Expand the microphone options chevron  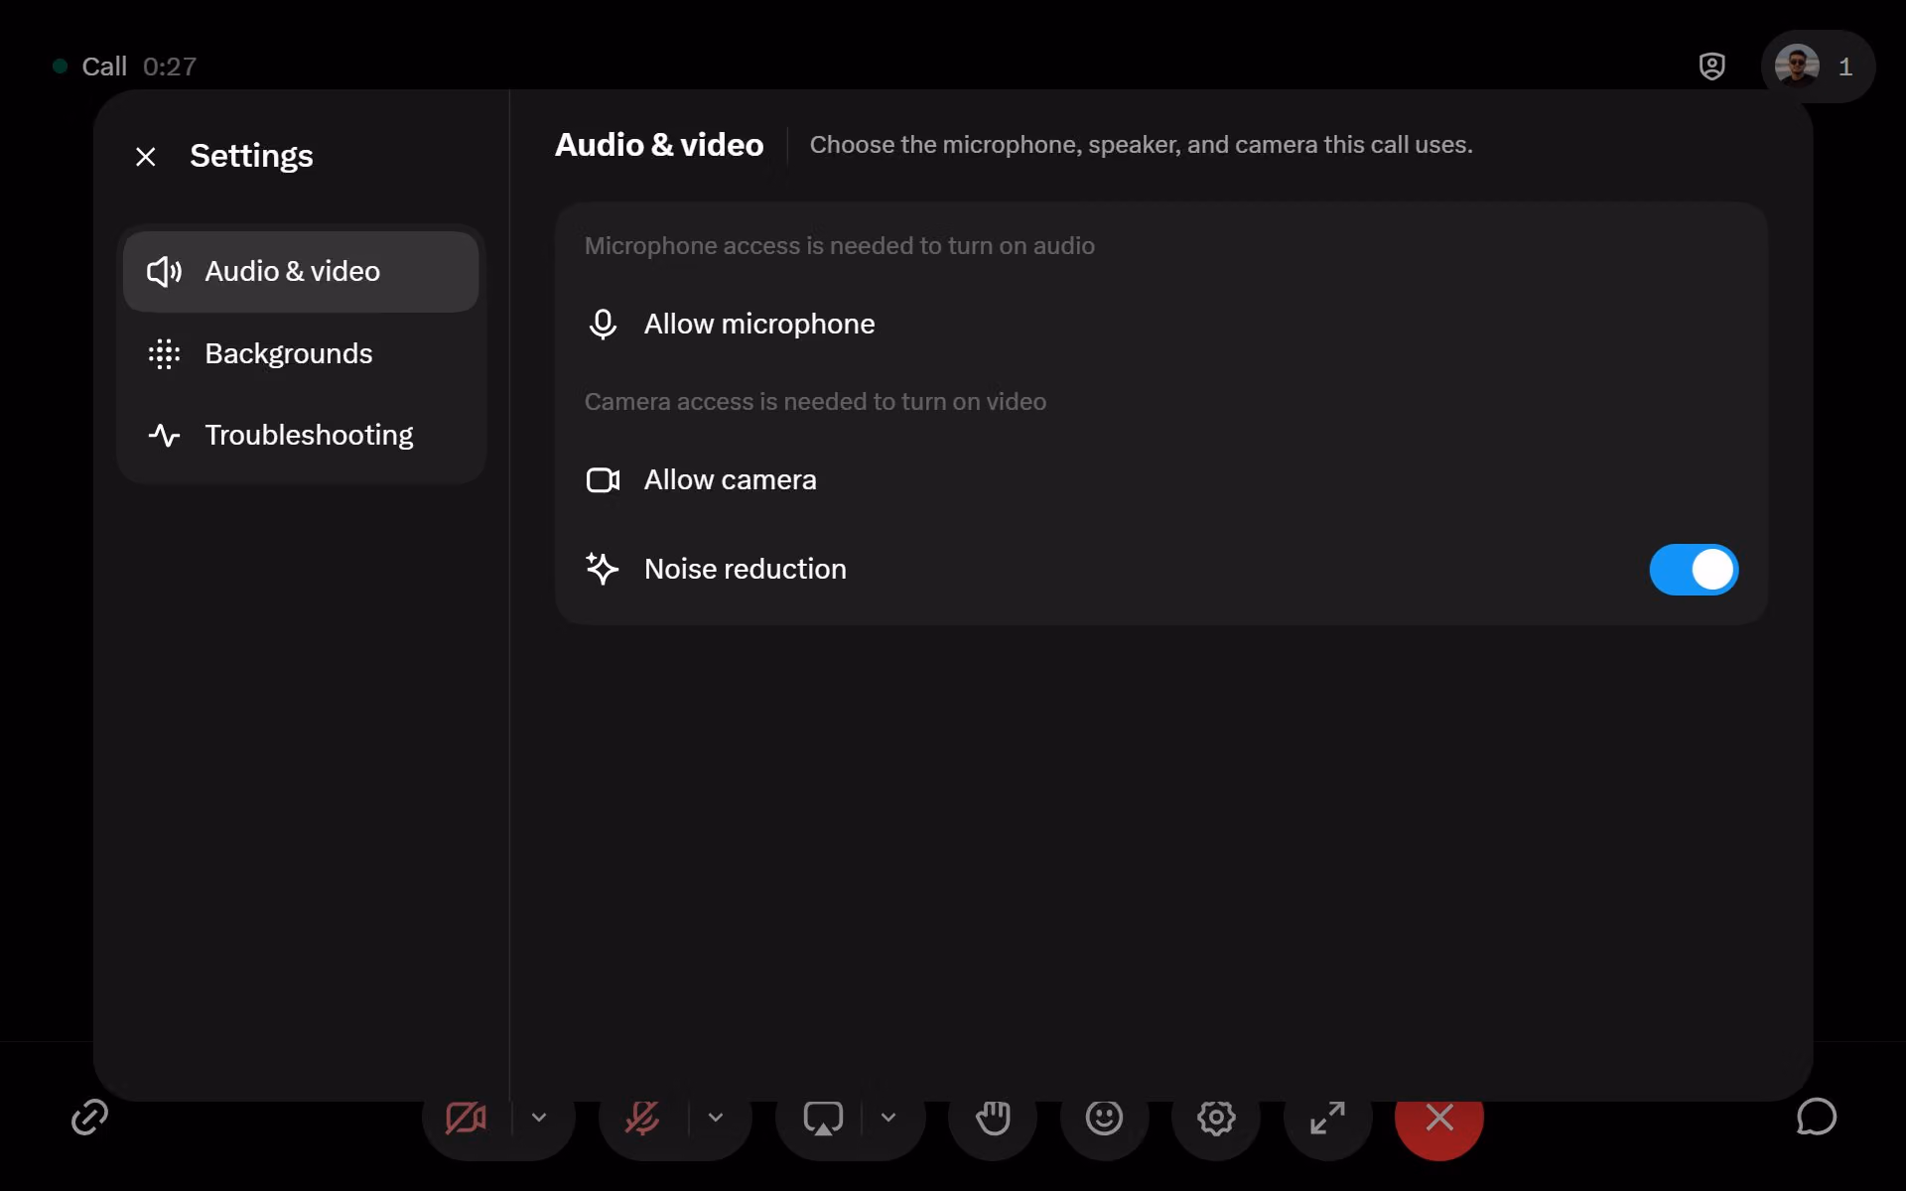point(716,1118)
